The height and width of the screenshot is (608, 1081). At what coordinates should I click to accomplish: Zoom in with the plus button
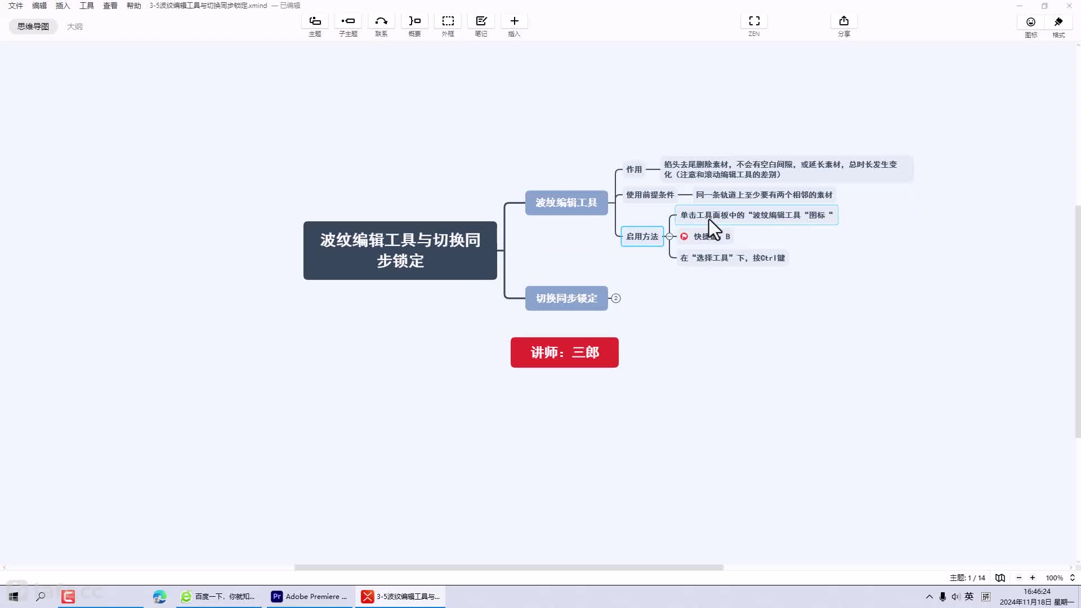1033,578
